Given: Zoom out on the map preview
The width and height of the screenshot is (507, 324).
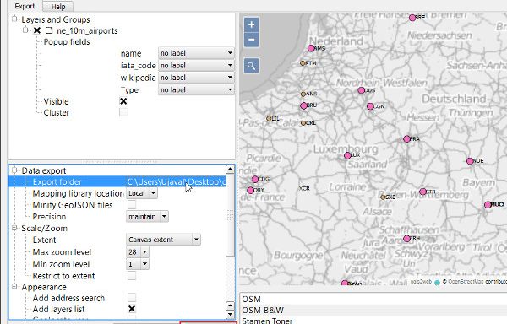Looking at the screenshot, I should (x=251, y=40).
